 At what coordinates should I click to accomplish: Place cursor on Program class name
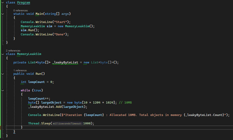(23, 3)
